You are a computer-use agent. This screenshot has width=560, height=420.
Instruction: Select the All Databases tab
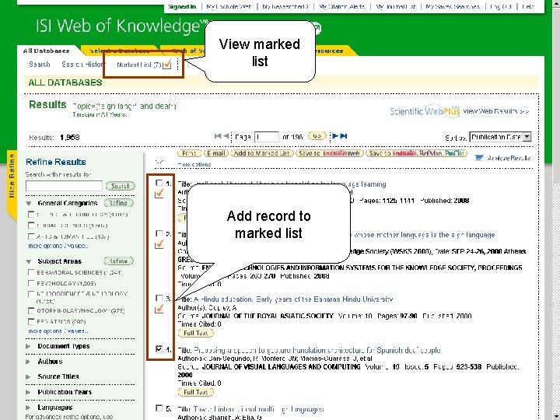(x=46, y=51)
